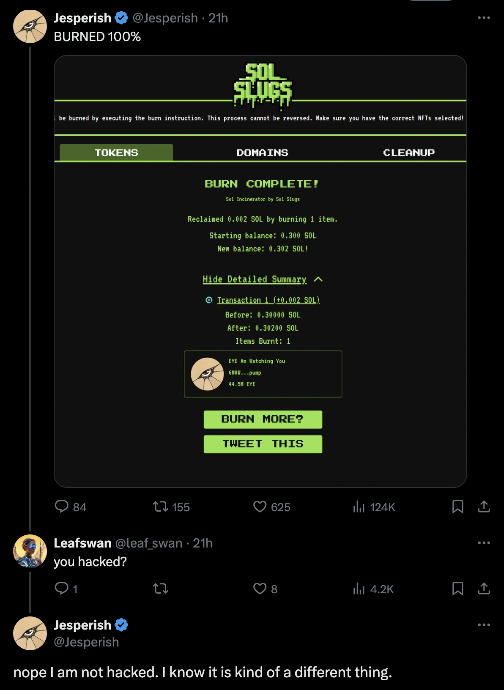
Task: Open Transaction 1 (+0.002 SOL) link
Action: (x=268, y=300)
